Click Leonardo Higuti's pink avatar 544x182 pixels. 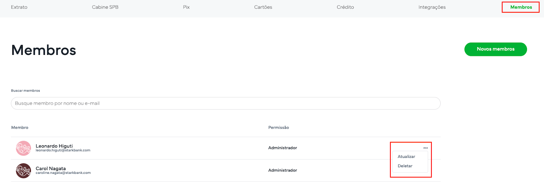[23, 148]
